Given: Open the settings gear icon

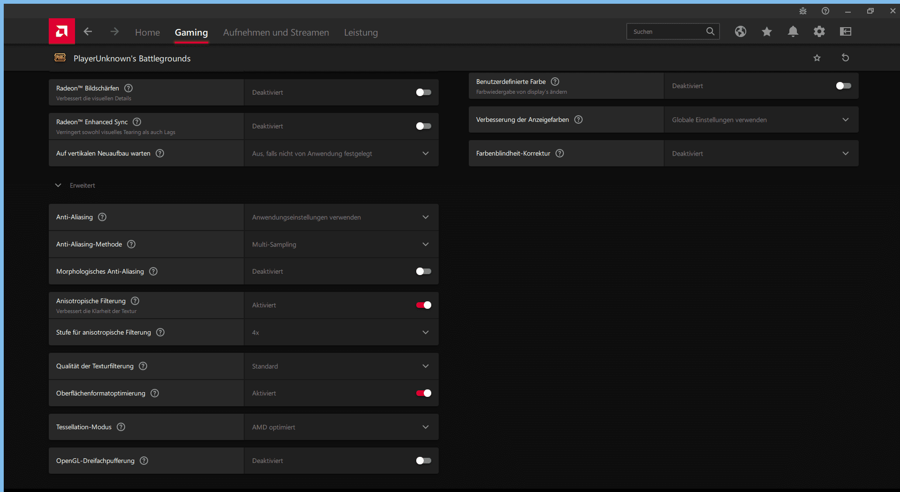Looking at the screenshot, I should (819, 31).
